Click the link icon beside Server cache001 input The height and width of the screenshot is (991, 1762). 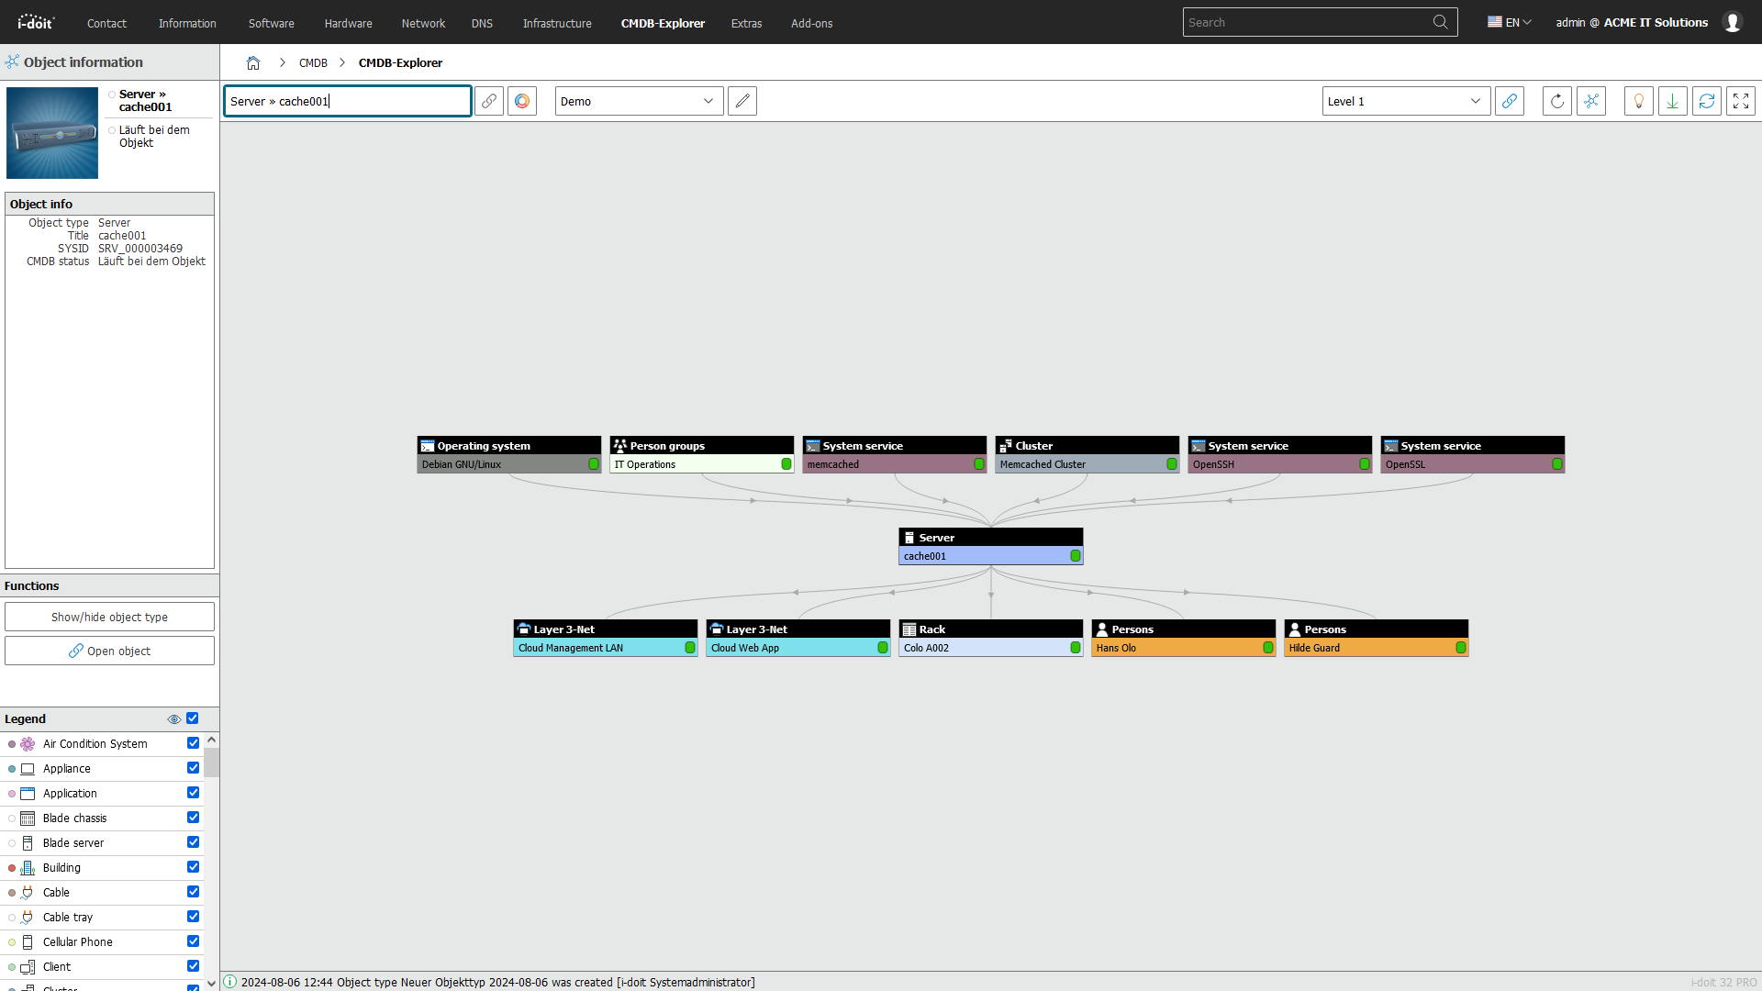click(489, 102)
